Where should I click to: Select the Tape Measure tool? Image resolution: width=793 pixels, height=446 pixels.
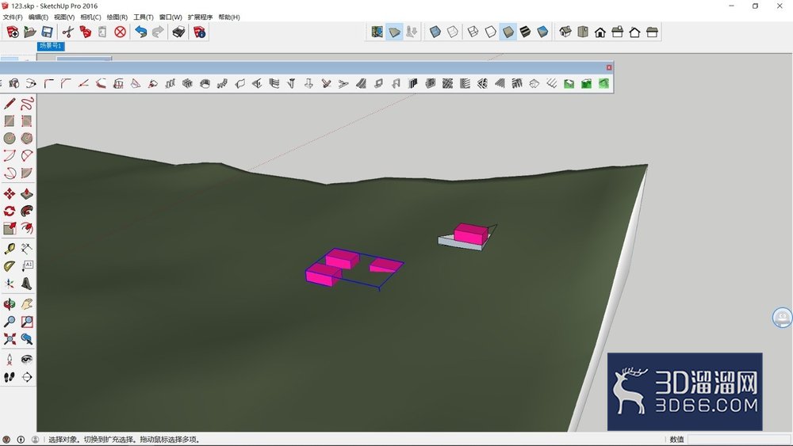coord(10,249)
